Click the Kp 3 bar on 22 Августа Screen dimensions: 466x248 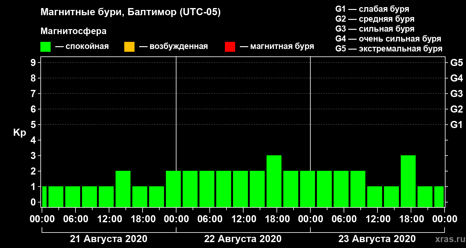click(x=274, y=181)
